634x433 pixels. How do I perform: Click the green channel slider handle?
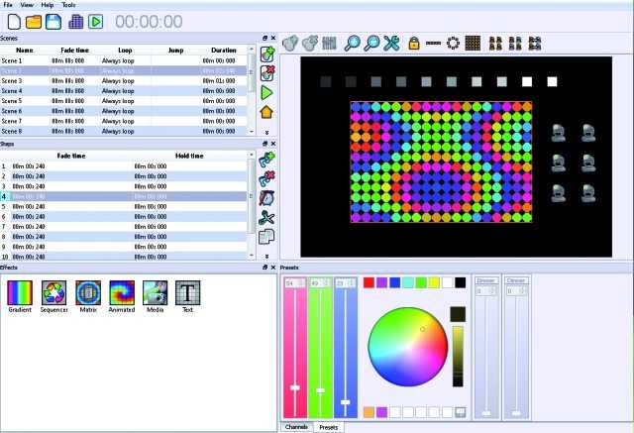click(320, 390)
